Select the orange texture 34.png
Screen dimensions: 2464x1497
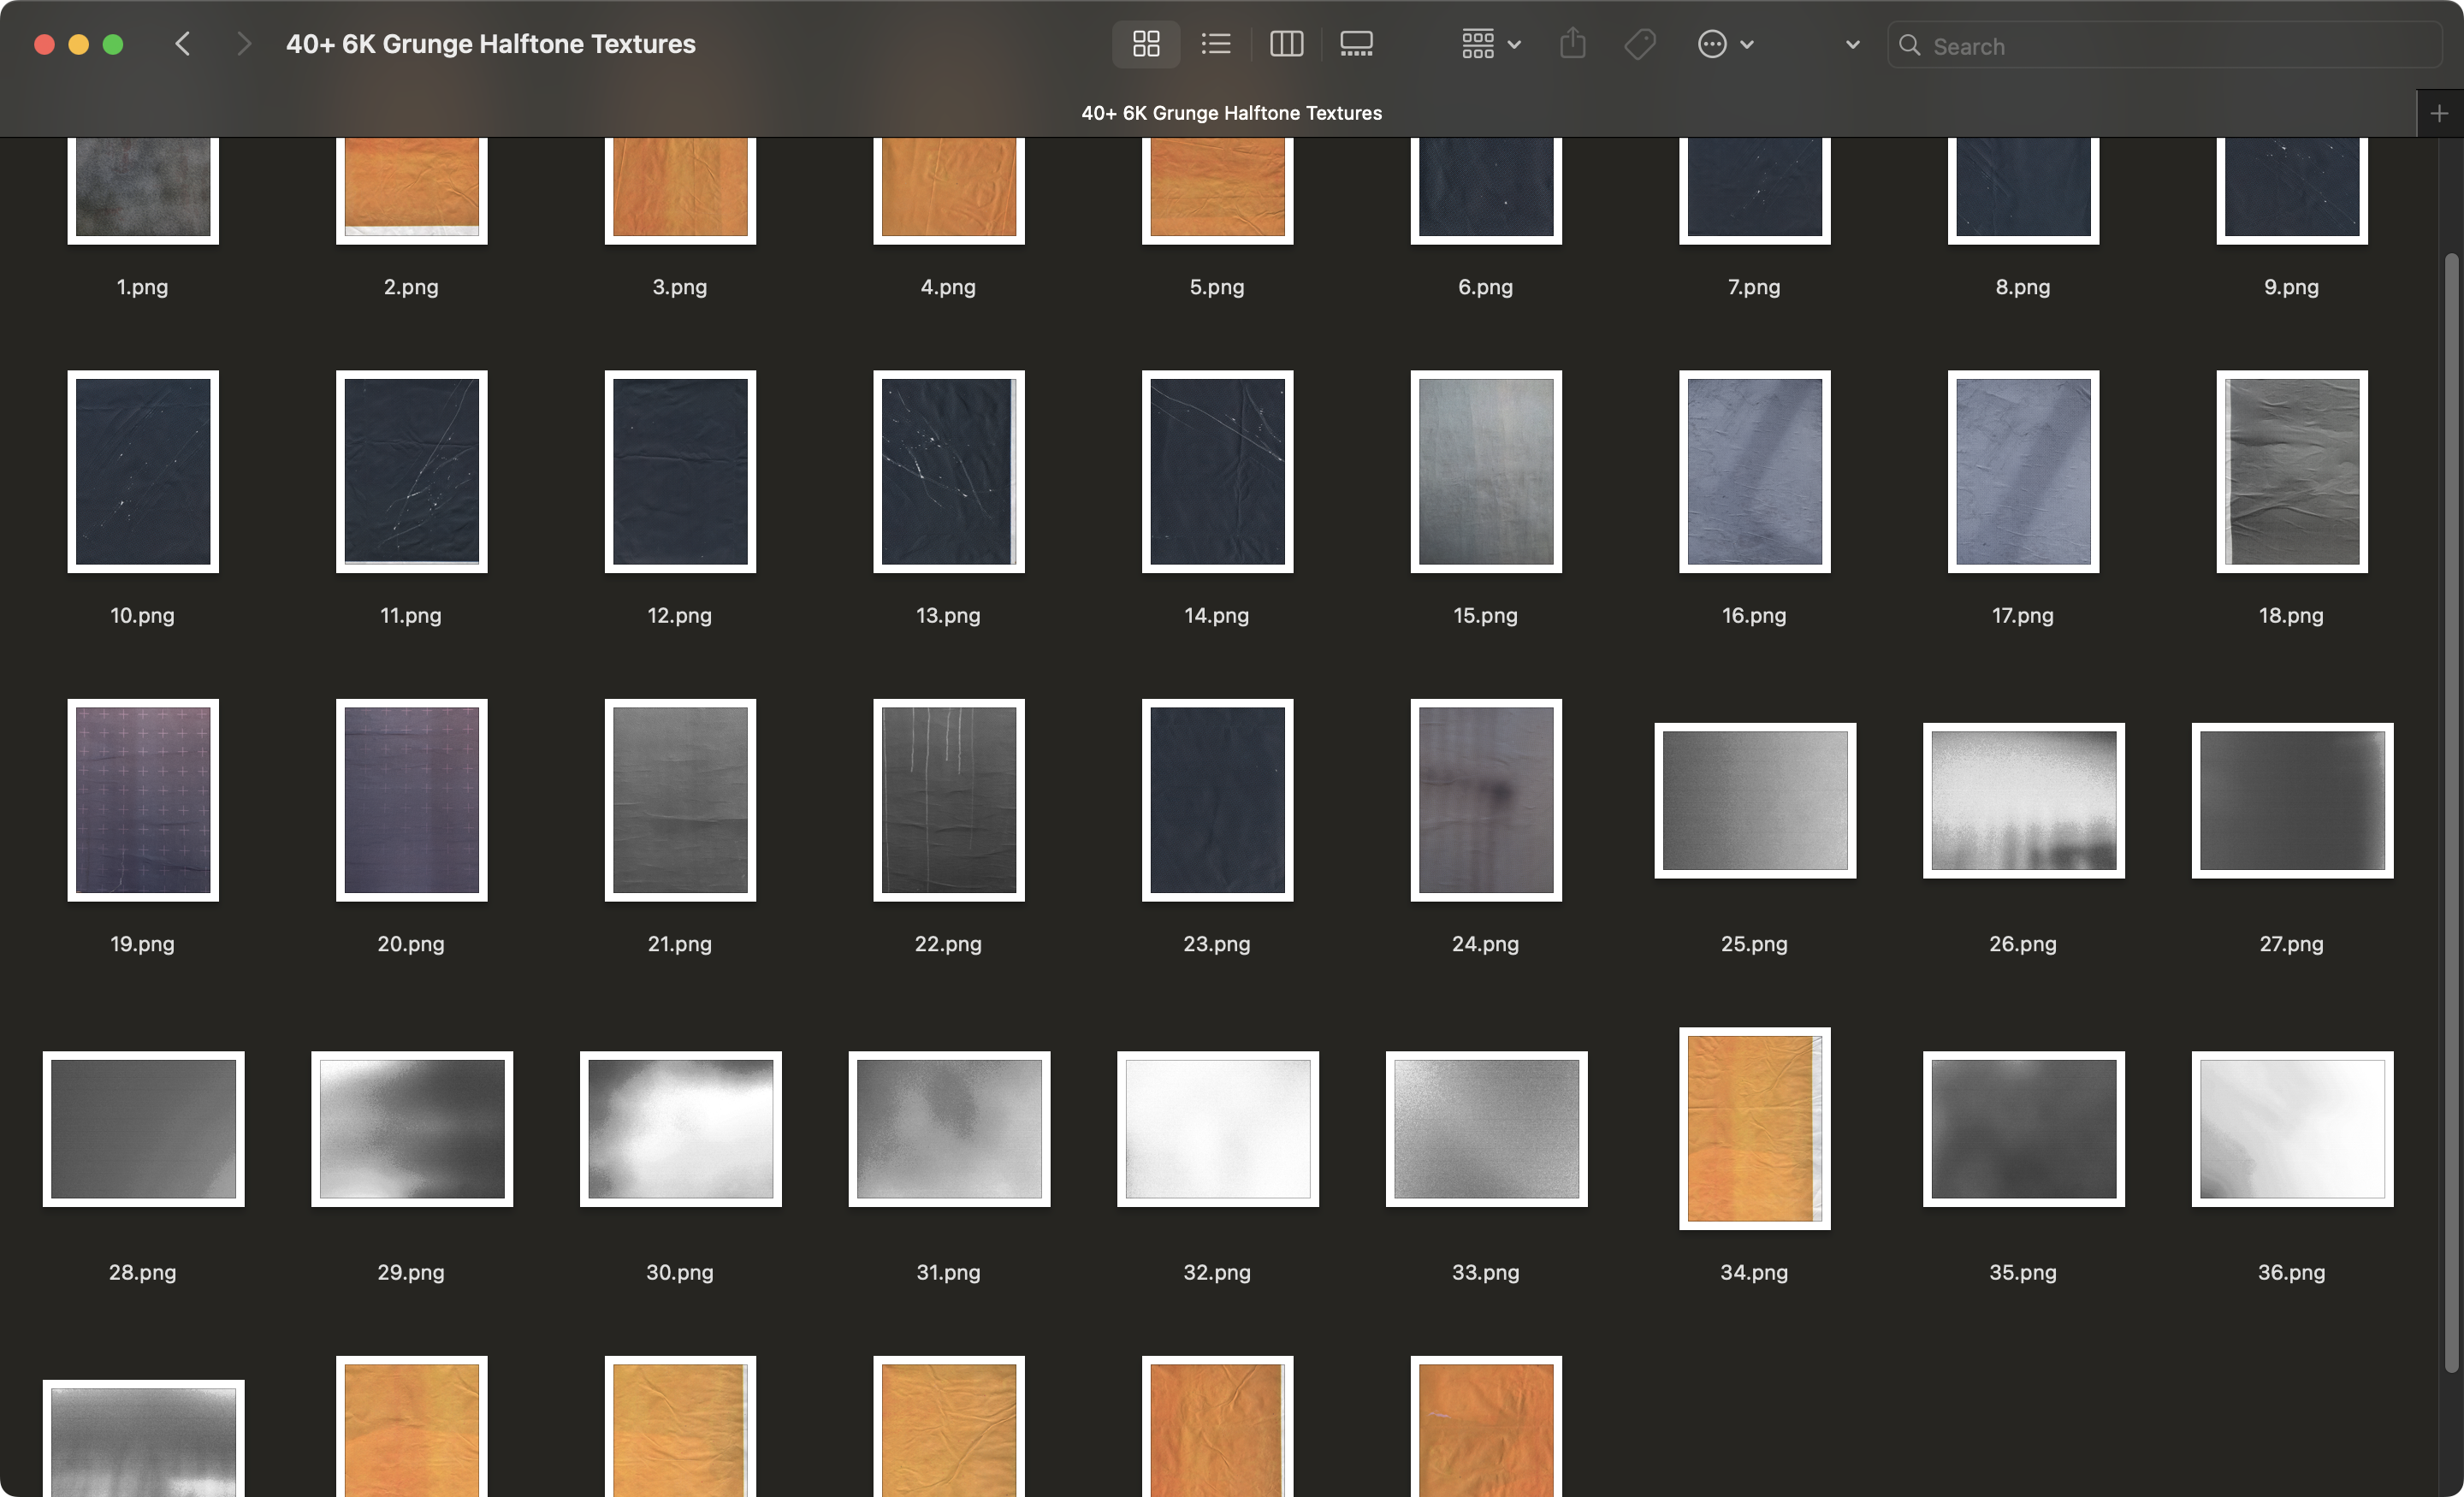click(x=1754, y=1130)
